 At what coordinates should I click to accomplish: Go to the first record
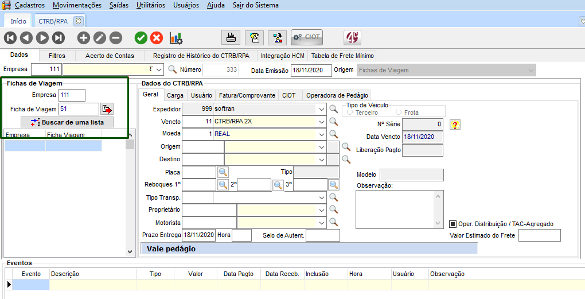10,38
